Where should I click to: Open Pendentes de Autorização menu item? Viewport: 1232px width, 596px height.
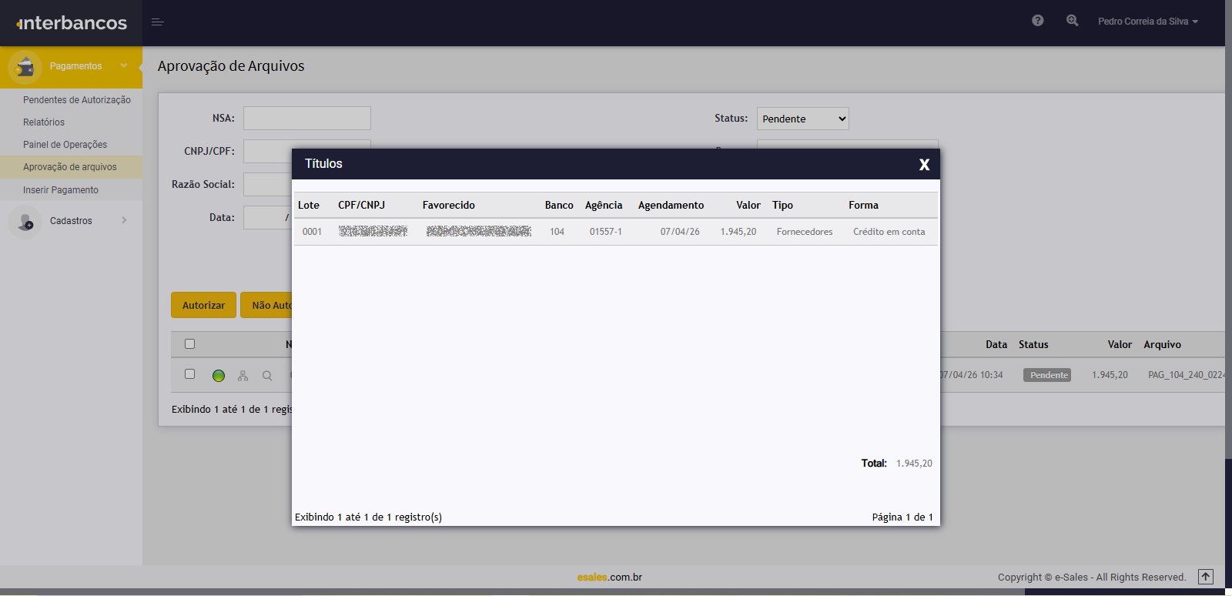pos(76,100)
